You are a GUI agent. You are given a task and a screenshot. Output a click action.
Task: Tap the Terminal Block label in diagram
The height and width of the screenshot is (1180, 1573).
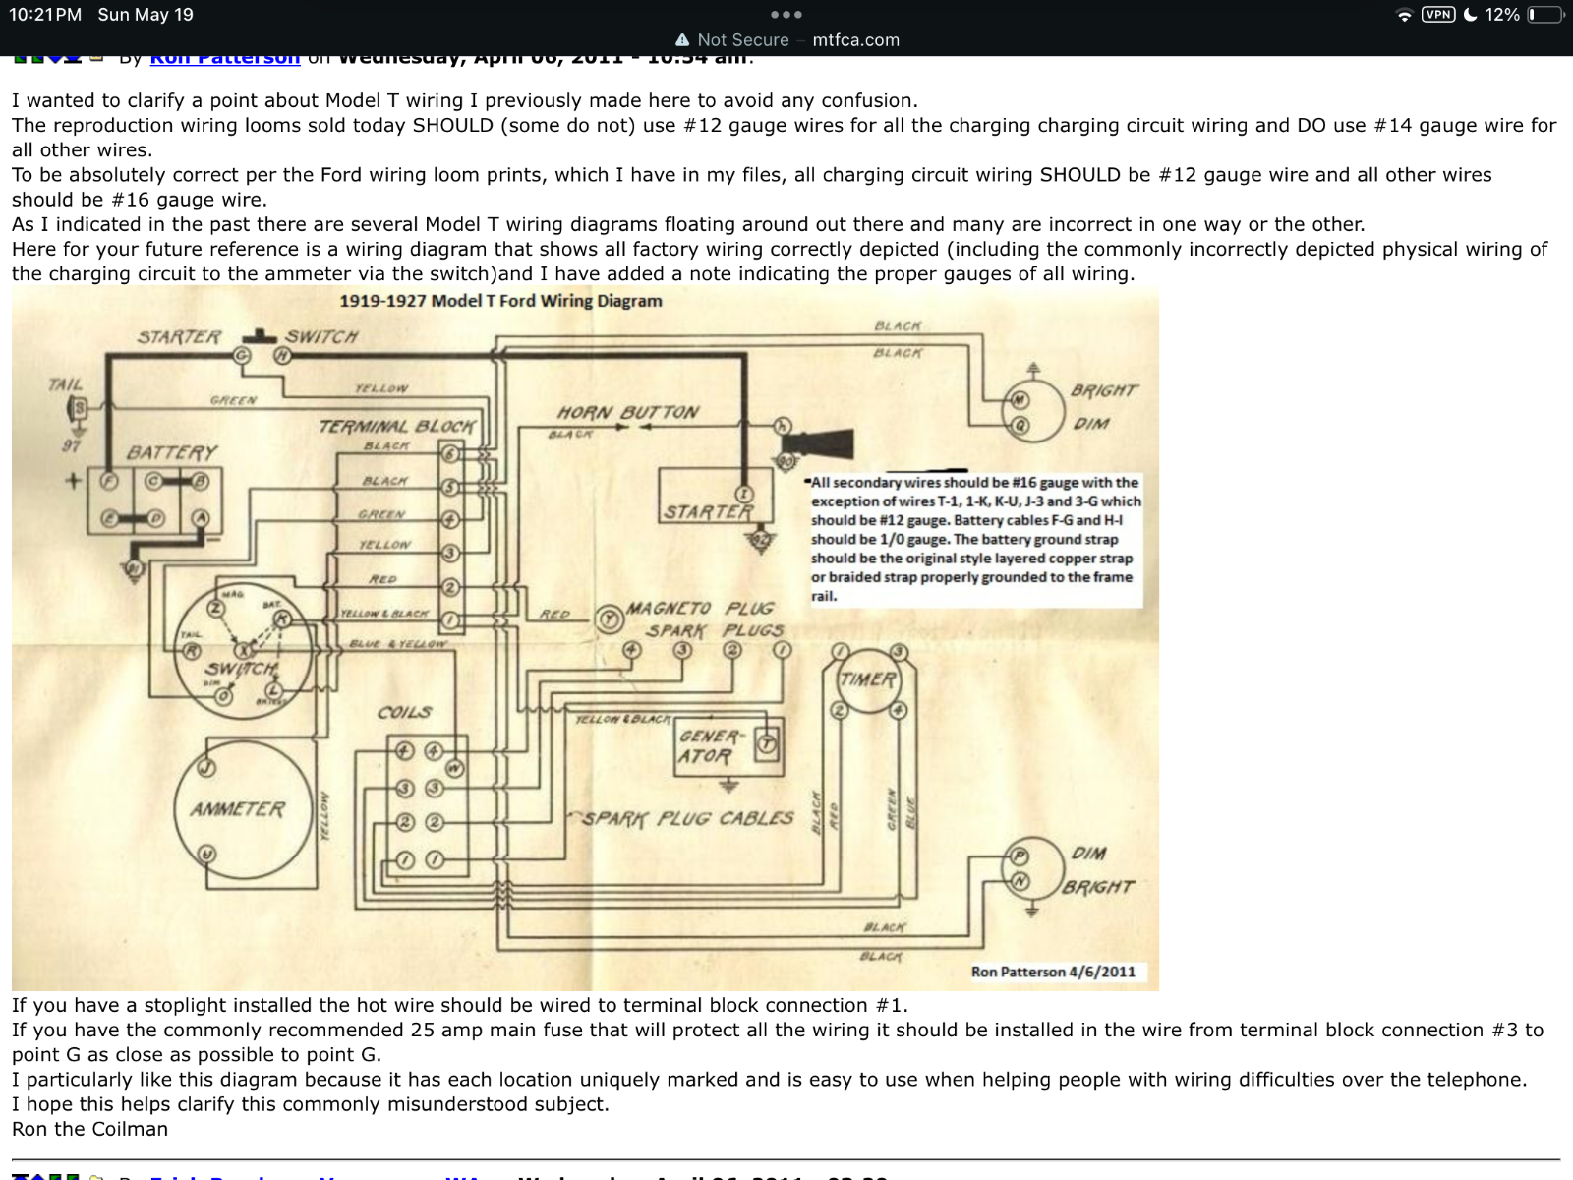396,426
